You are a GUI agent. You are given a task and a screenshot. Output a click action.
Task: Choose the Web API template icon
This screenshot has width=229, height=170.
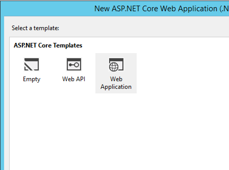point(74,64)
